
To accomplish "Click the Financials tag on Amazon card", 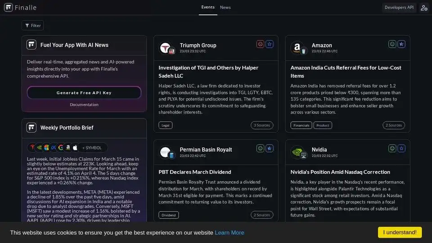I will [x=301, y=126].
